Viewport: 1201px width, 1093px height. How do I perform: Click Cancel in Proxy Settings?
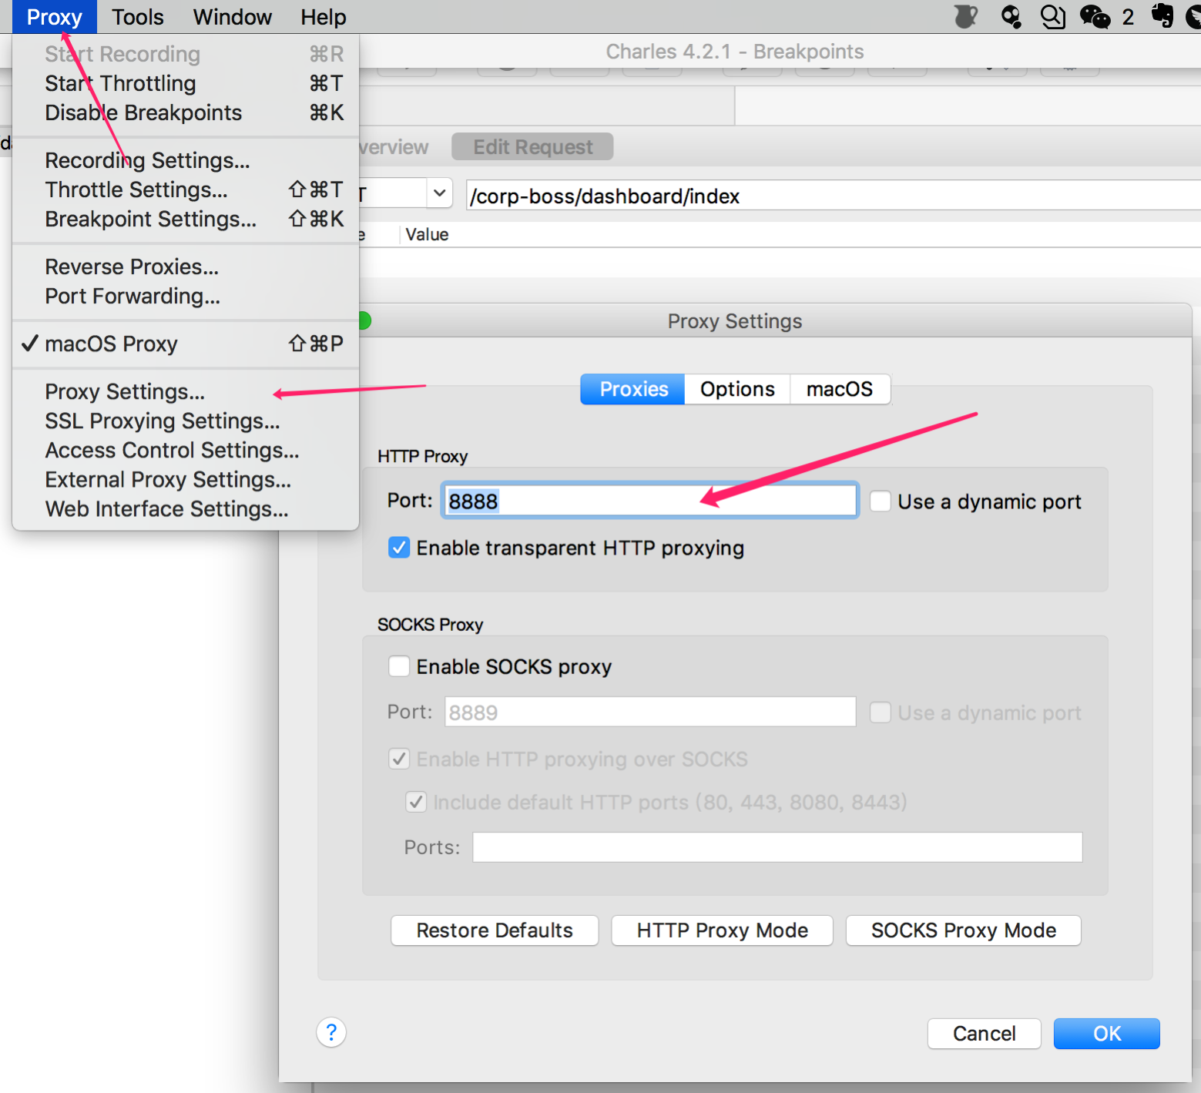[984, 1033]
